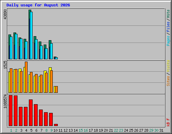Image resolution: width=172 pixels, height=134 pixels.
Task: Click the 'Sites' legend label
Action: click(168, 81)
